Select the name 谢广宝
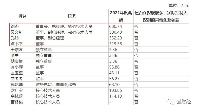This screenshot has width=197, height=110. tap(16, 91)
